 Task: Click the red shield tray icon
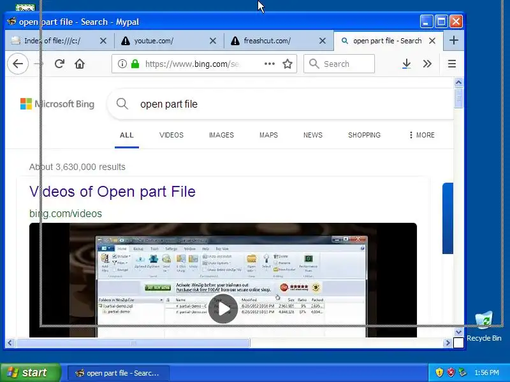[x=451, y=372]
